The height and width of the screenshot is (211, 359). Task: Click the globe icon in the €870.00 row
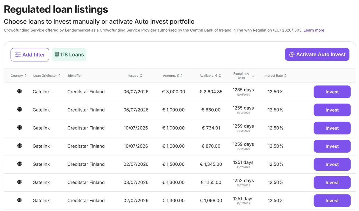20,146
